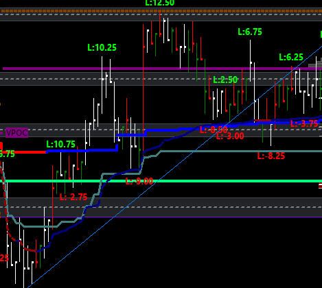The width and height of the screenshot is (322, 288).
Task: Select the red L:-2.75 label
Action: (73, 197)
